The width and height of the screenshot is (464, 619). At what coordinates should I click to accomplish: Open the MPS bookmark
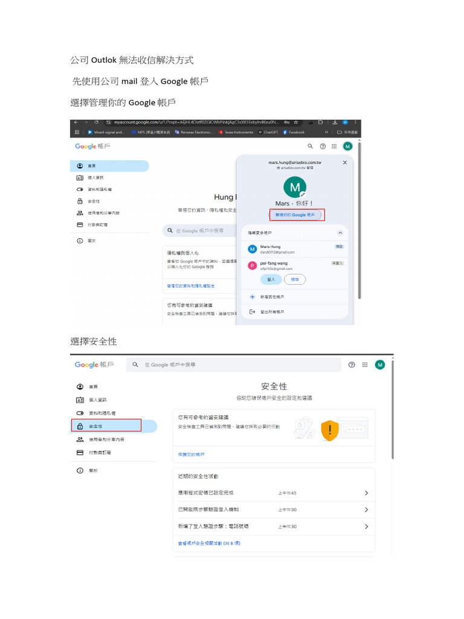(150, 132)
